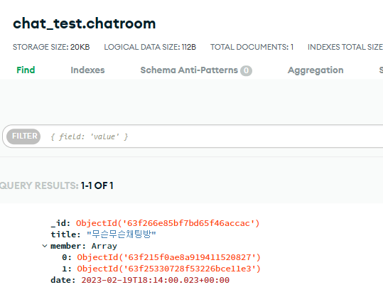Screen dimensions: 383x302
Task: Select member item 0 ObjectId
Action: coord(169,257)
